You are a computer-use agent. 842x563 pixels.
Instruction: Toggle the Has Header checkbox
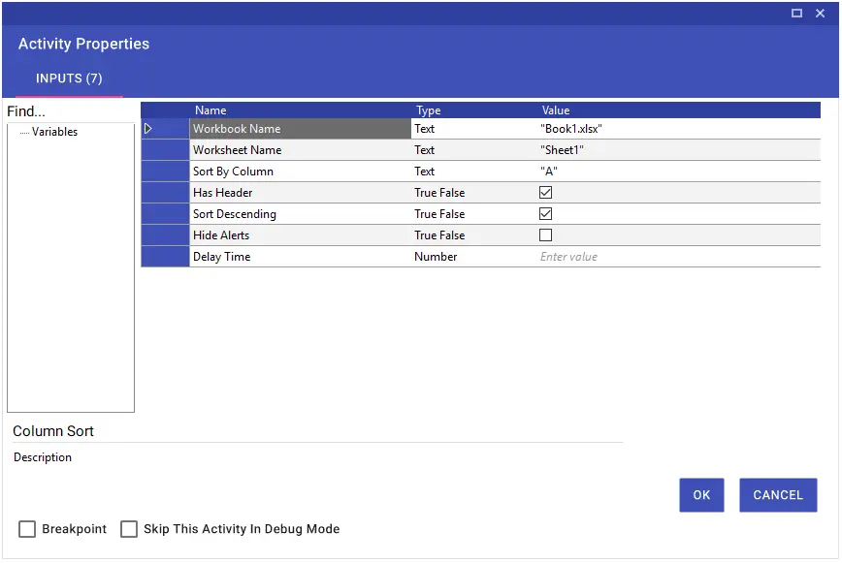tap(545, 193)
